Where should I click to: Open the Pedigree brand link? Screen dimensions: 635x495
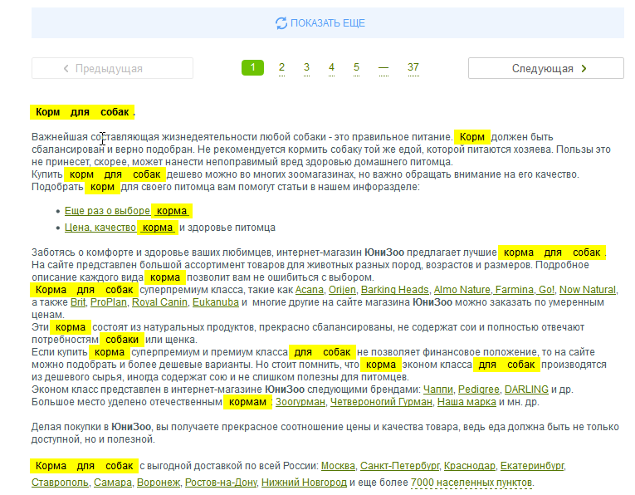[479, 390]
